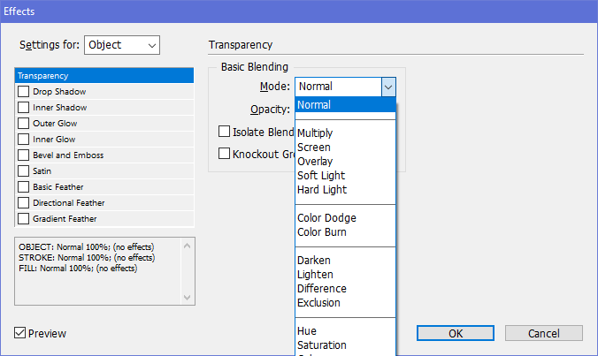
Task: Choose Color Dodge from the list
Action: point(326,218)
